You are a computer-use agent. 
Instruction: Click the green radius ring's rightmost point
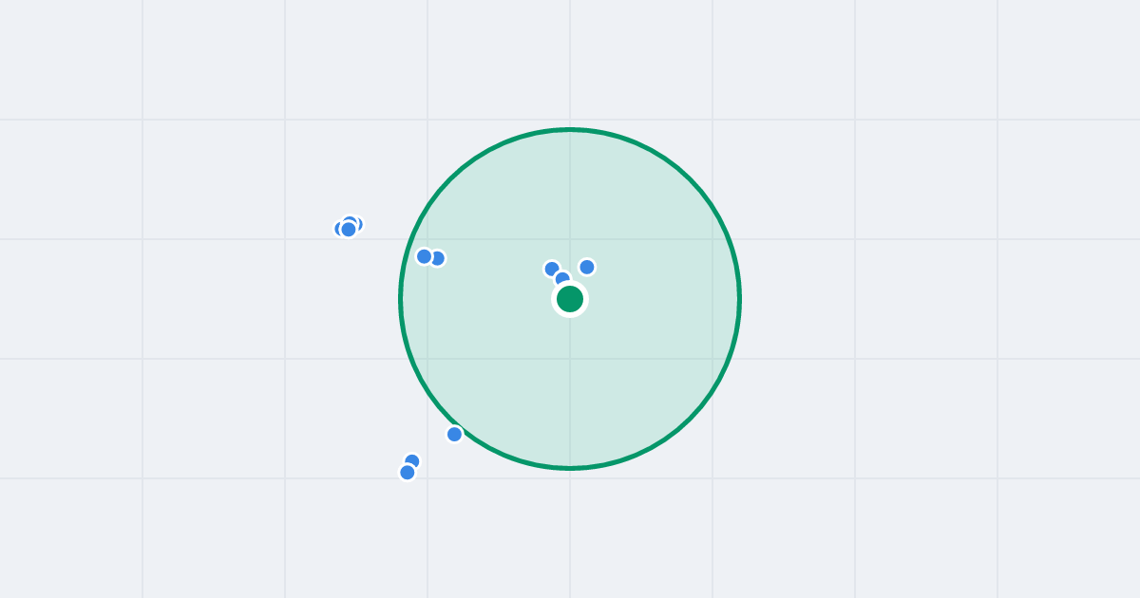[739, 299]
